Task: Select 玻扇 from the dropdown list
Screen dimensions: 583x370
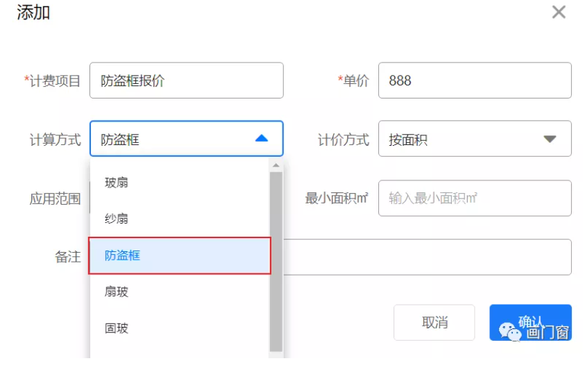Action: click(x=116, y=183)
